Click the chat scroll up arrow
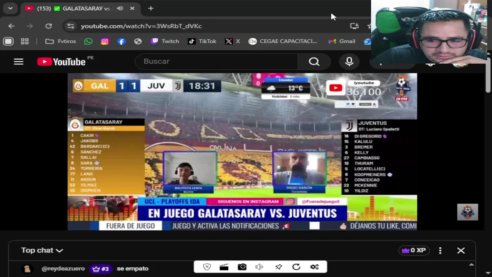This screenshot has height=277, width=492. (471, 265)
